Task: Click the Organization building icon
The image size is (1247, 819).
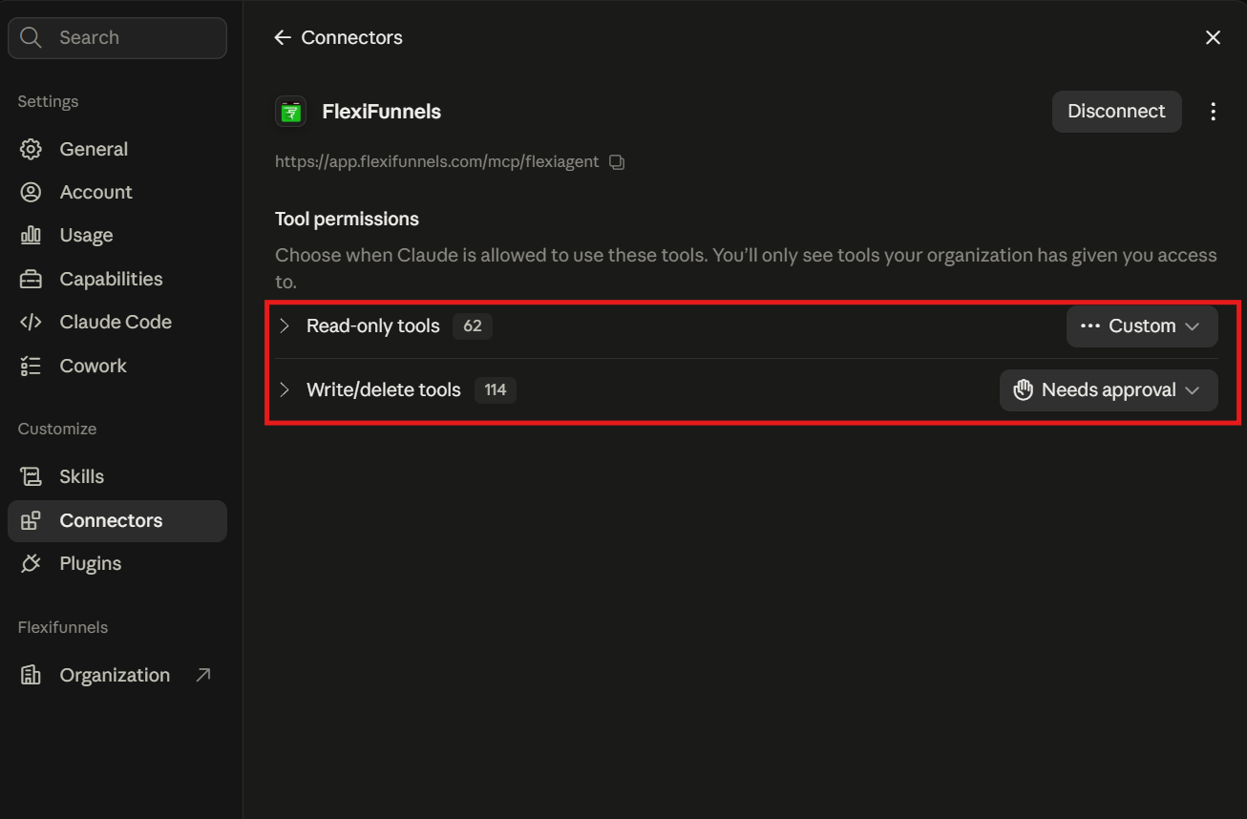Action: tap(31, 675)
